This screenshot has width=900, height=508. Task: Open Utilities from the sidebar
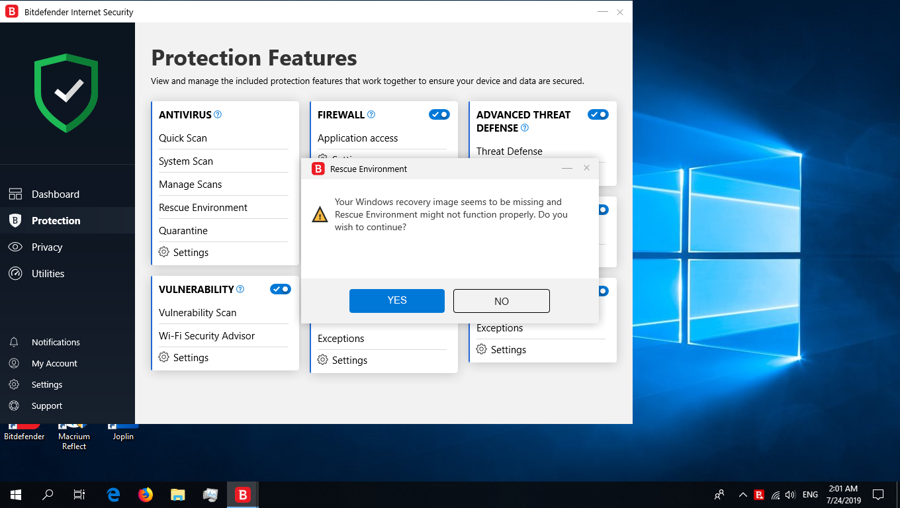[48, 274]
